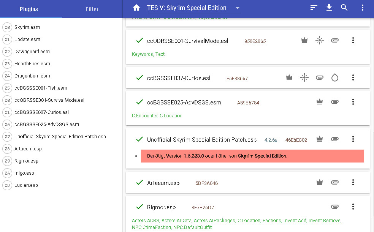The width and height of the screenshot is (374, 232).
Task: Click the light plugin icon on ccBGSSSE037-Curios.esl card
Action: [x=304, y=78]
